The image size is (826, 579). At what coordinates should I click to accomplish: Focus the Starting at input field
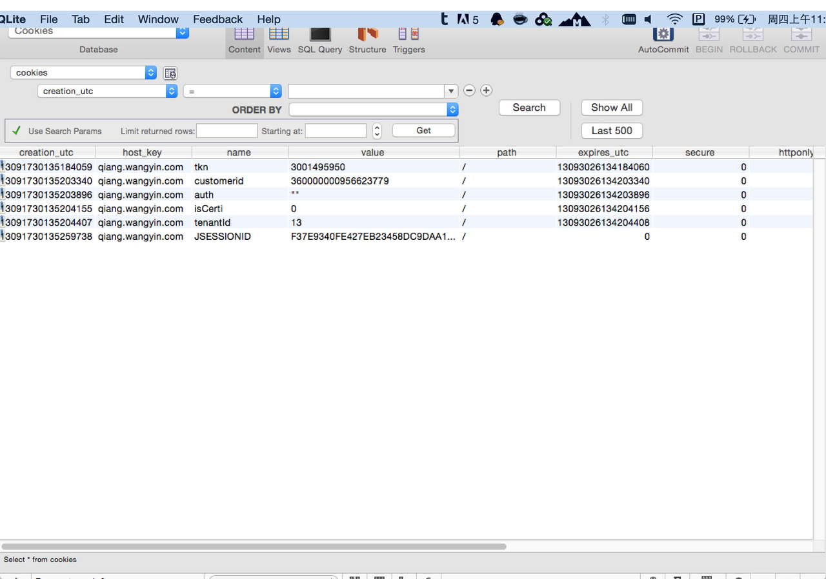click(336, 131)
